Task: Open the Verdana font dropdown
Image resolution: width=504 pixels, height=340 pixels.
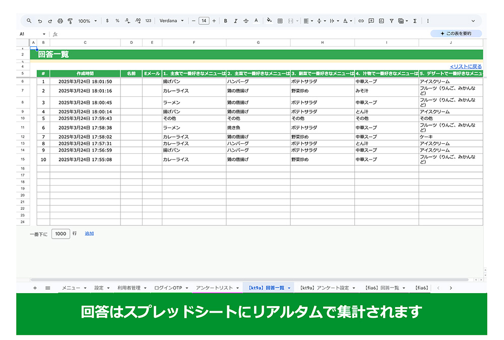Action: pos(171,21)
